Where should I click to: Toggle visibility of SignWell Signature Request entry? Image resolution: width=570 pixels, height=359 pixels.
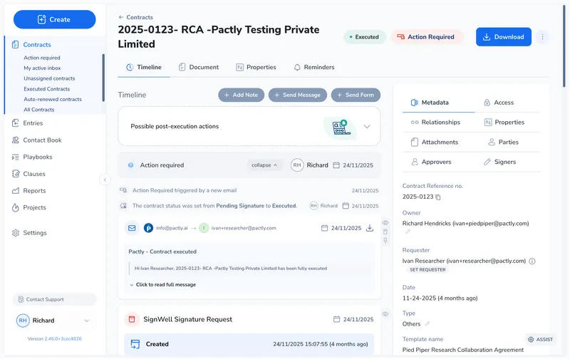[385, 314]
